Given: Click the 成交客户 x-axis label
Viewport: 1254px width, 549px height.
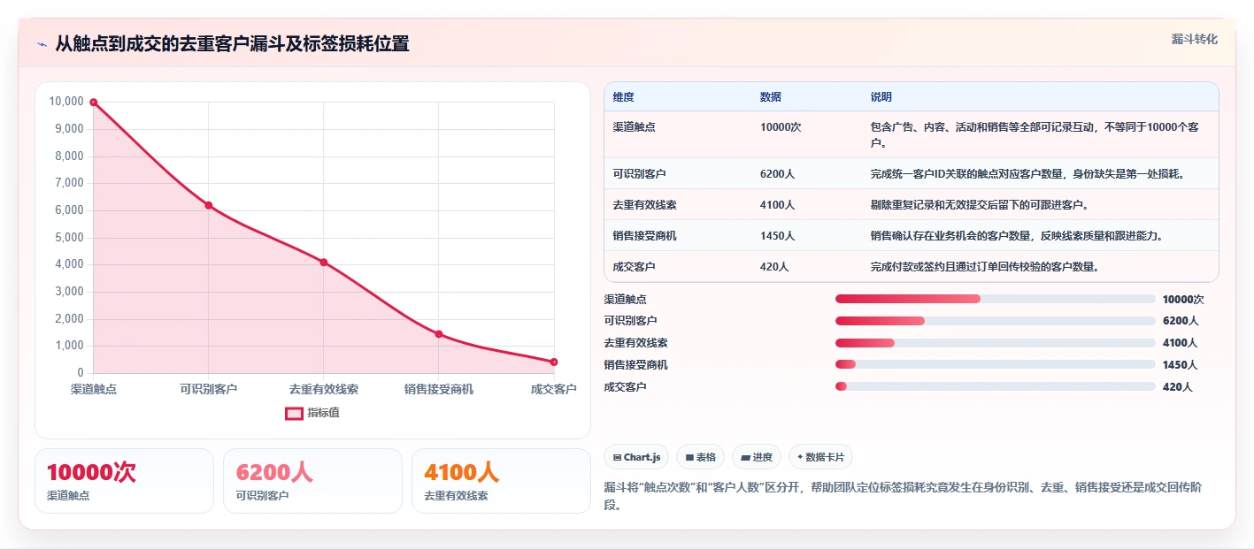Looking at the screenshot, I should tap(554, 389).
